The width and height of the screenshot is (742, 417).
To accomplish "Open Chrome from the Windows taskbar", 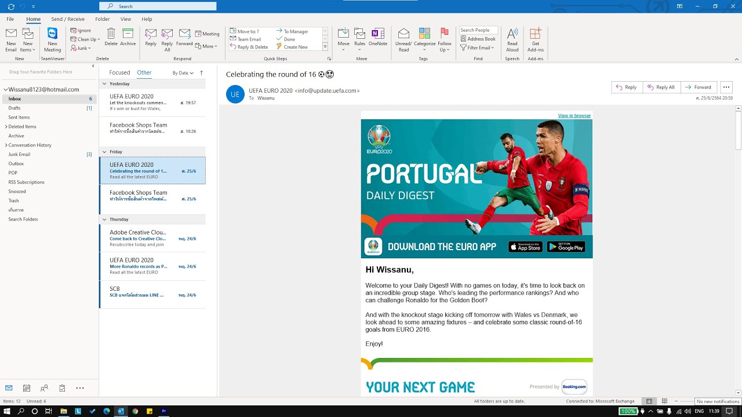I will click(x=135, y=411).
